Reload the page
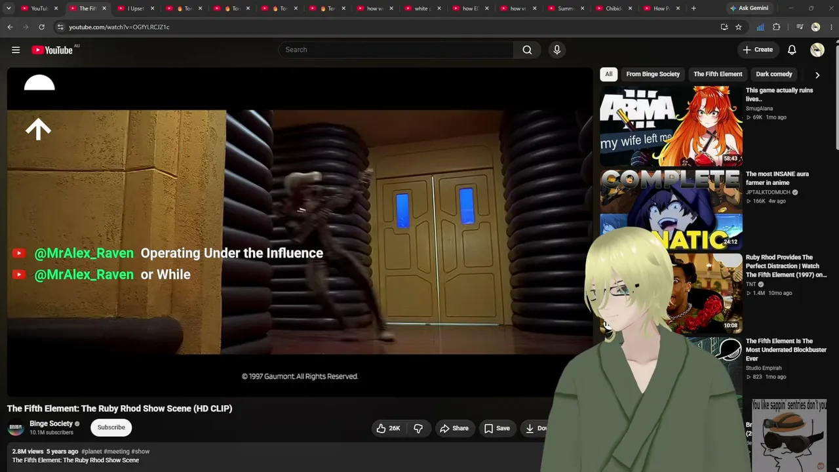The image size is (839, 472). pyautogui.click(x=41, y=27)
